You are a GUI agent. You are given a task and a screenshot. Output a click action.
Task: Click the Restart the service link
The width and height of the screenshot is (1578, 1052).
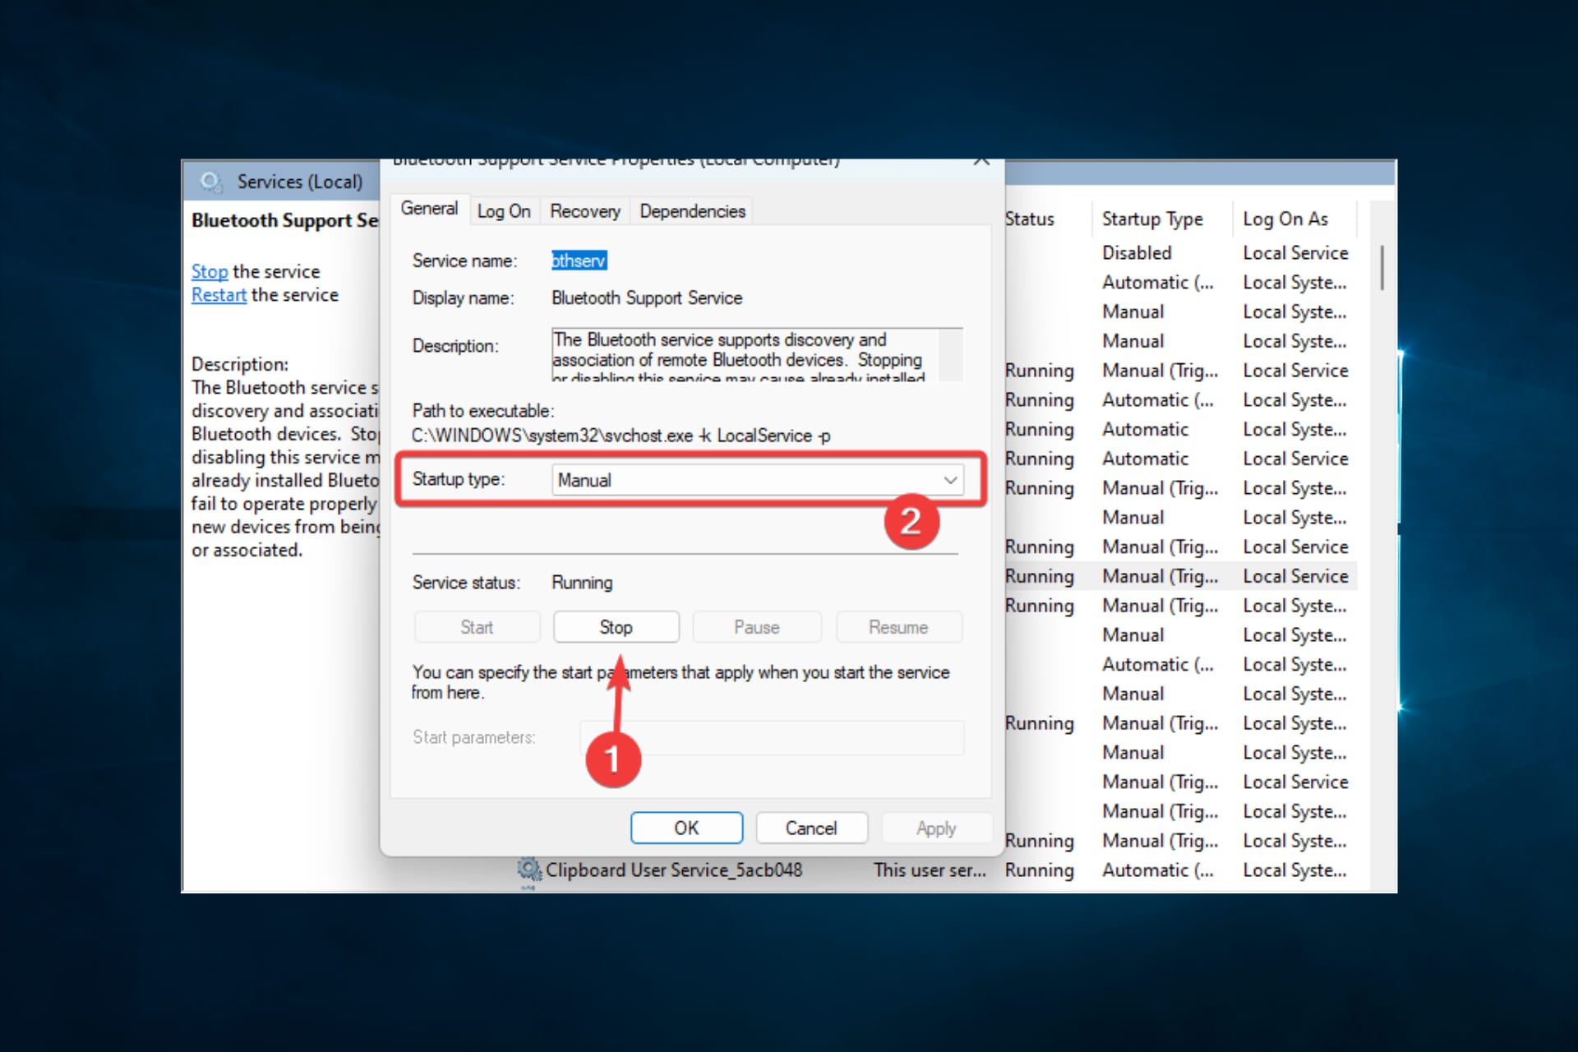tap(219, 294)
